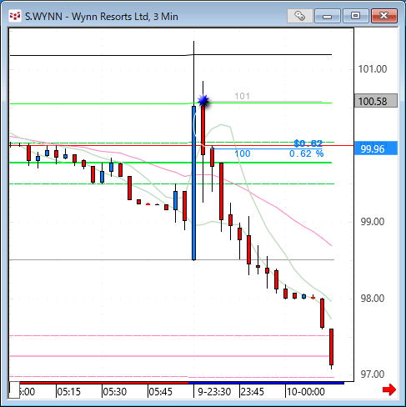The height and width of the screenshot is (407, 406).
Task: Close the S.WYNN chart window
Action: pos(384,16)
